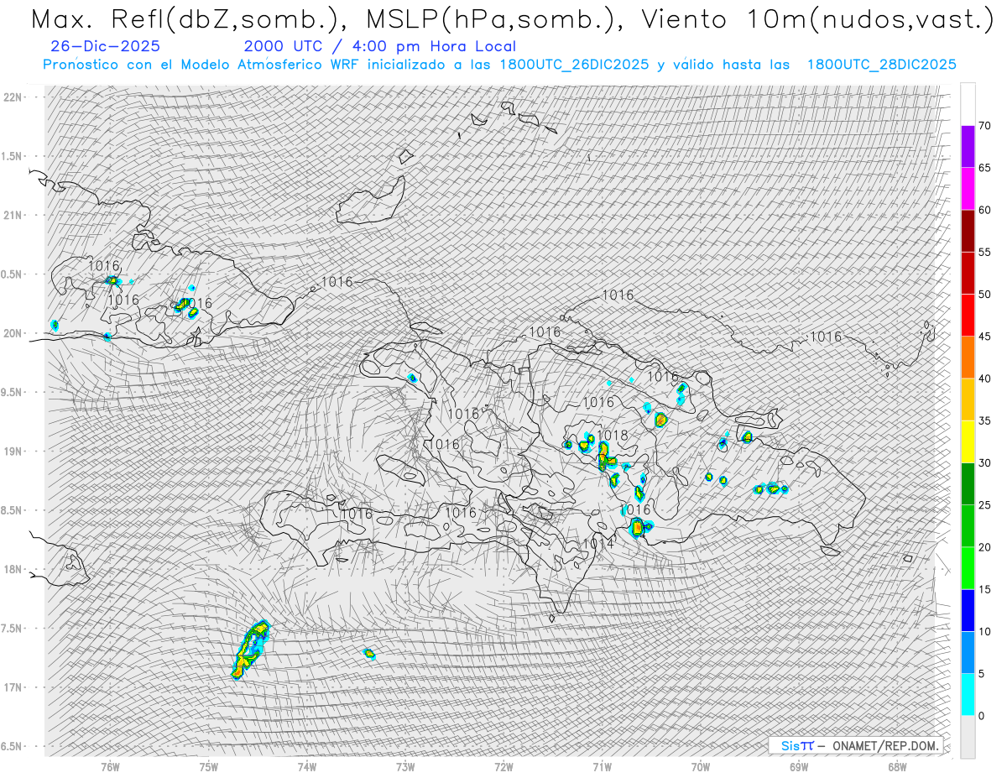Click the bright red 45-50 dBZ band

[968, 316]
